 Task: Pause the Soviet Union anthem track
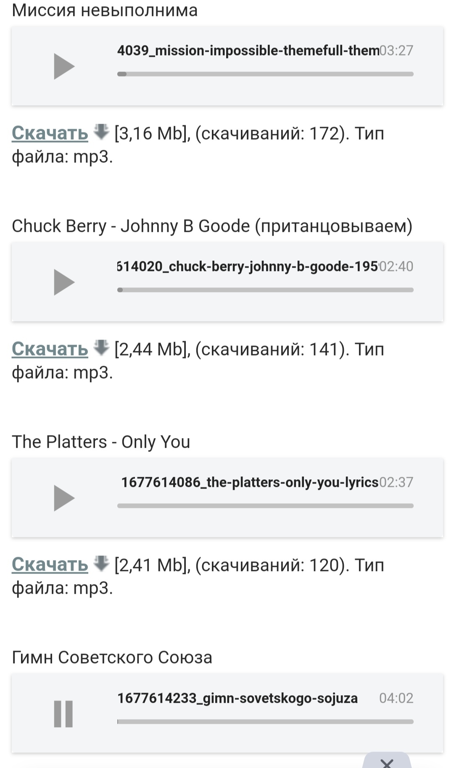pos(63,714)
